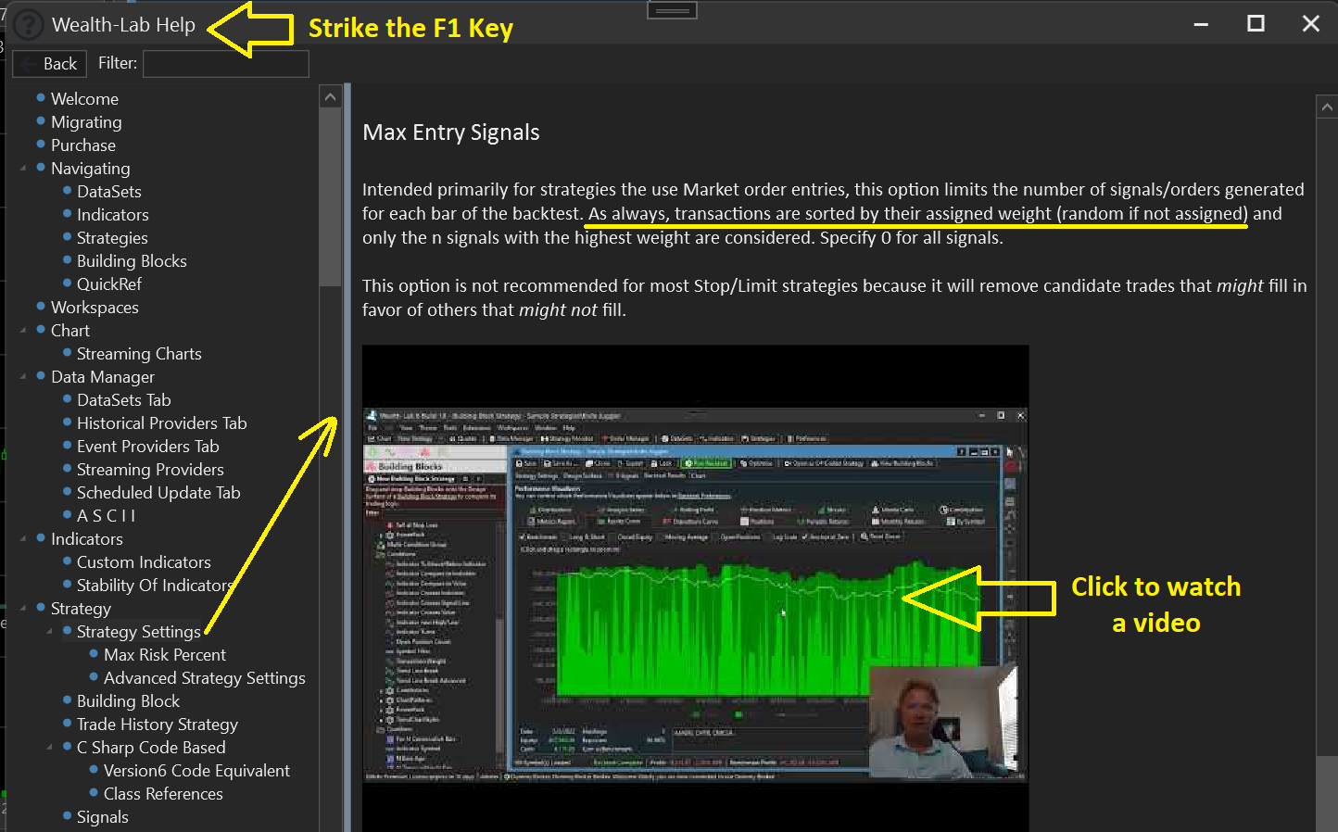This screenshot has width=1338, height=832.
Task: Open Stability Of Indicators topic
Action: [154, 586]
